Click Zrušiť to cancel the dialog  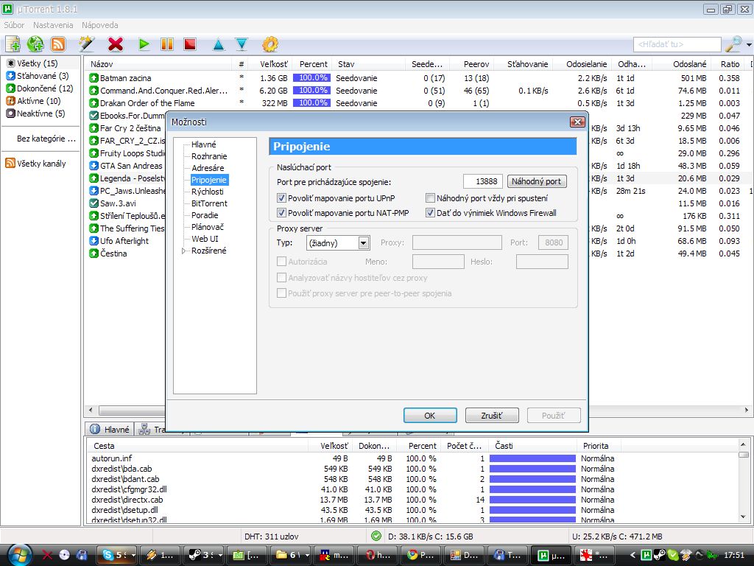coord(491,416)
